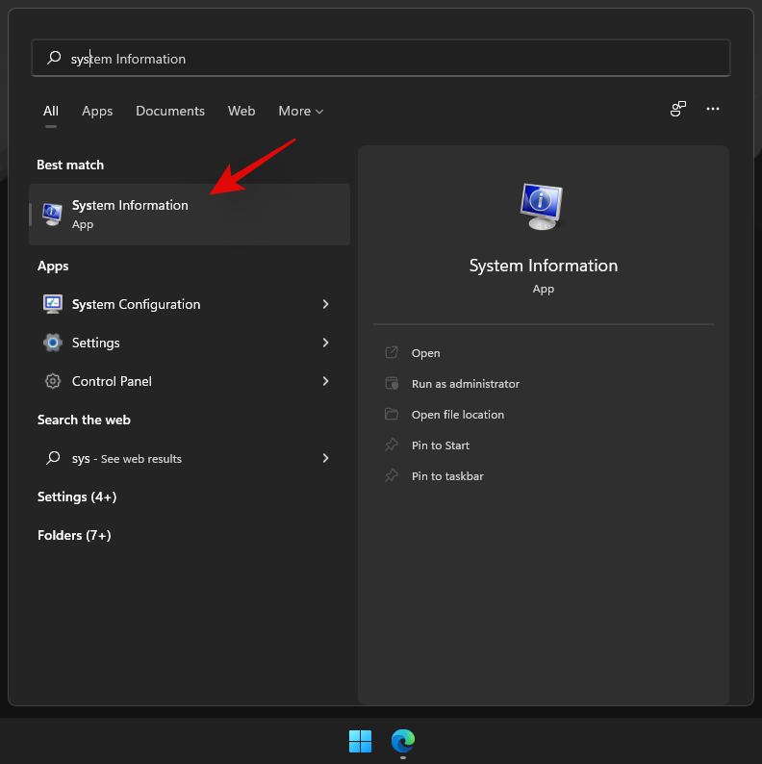Select Pin to taskbar option
The height and width of the screenshot is (764, 762).
click(x=447, y=476)
